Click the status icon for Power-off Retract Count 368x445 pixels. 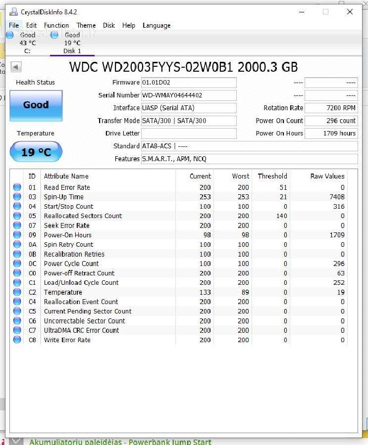[17, 273]
